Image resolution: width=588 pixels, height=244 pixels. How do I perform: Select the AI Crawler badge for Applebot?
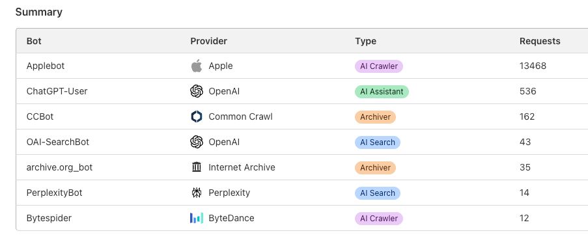click(379, 66)
